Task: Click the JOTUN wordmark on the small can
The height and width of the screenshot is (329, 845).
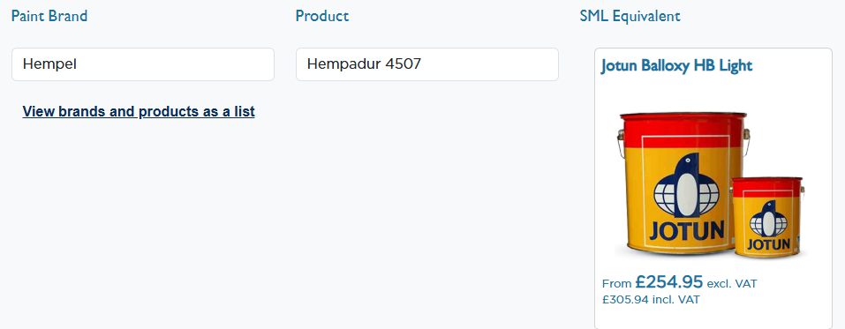Action: [x=768, y=244]
